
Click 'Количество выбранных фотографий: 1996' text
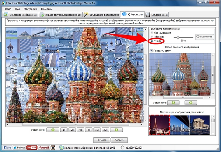click(x=90, y=148)
